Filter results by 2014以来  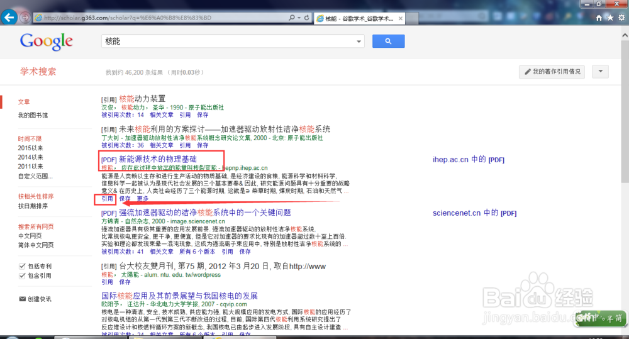(30, 157)
